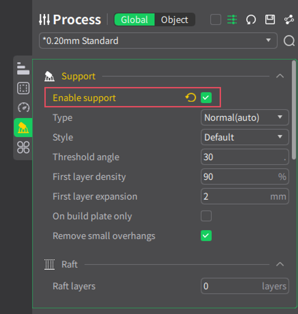Select the Support settings tab icon
This screenshot has height=314, width=298.
click(x=23, y=128)
